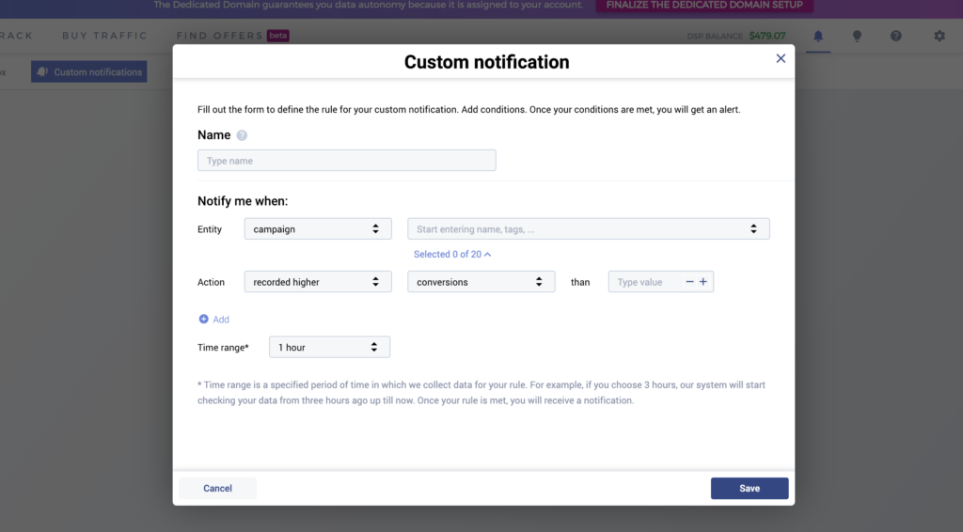Open the settings gear icon

(939, 36)
